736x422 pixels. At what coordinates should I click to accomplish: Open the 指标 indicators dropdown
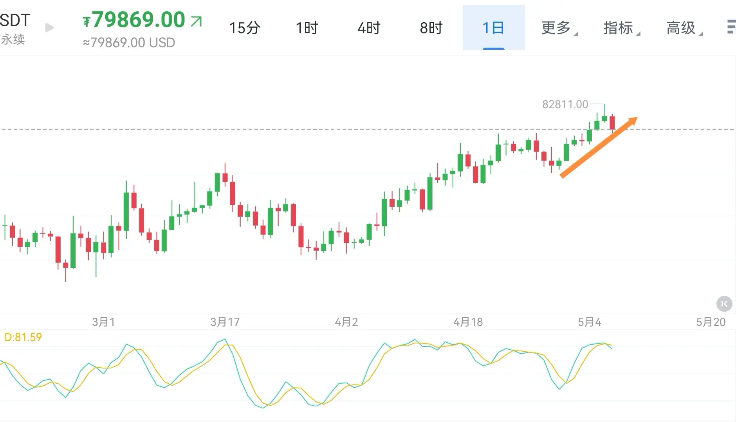pyautogui.click(x=622, y=28)
